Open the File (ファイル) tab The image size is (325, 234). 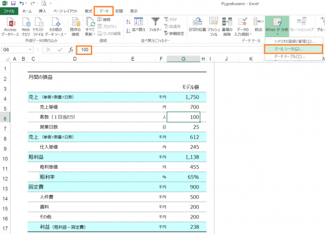pos(9,11)
